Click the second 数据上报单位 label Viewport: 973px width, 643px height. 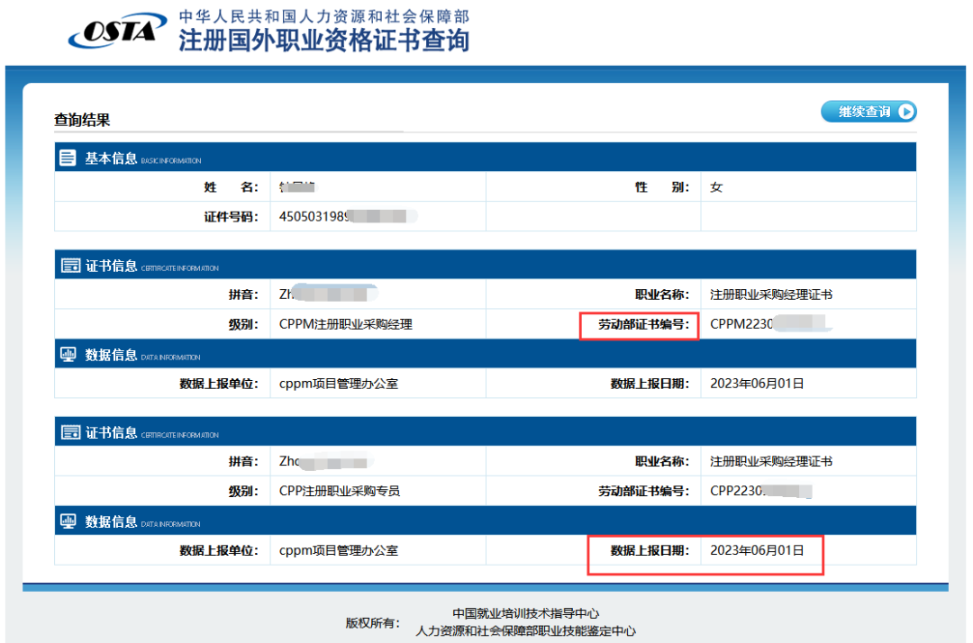click(218, 550)
